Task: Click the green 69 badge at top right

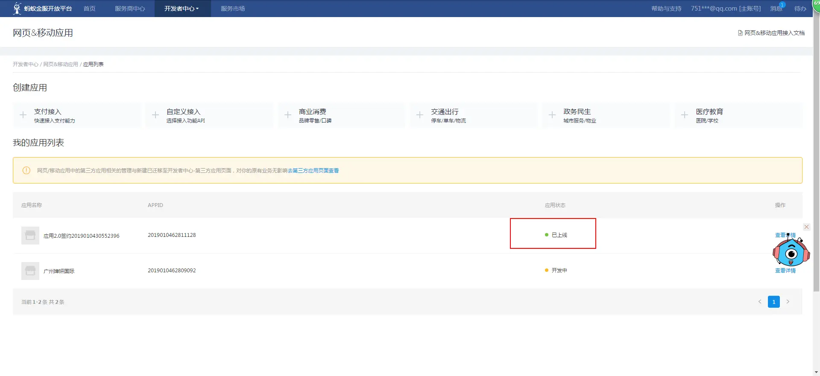Action: (x=816, y=4)
